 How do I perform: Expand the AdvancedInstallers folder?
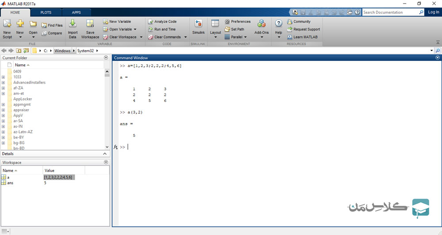3,82
